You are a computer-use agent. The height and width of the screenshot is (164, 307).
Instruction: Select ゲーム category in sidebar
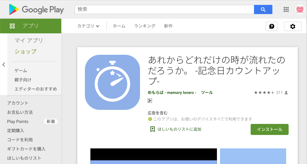[x=21, y=71]
